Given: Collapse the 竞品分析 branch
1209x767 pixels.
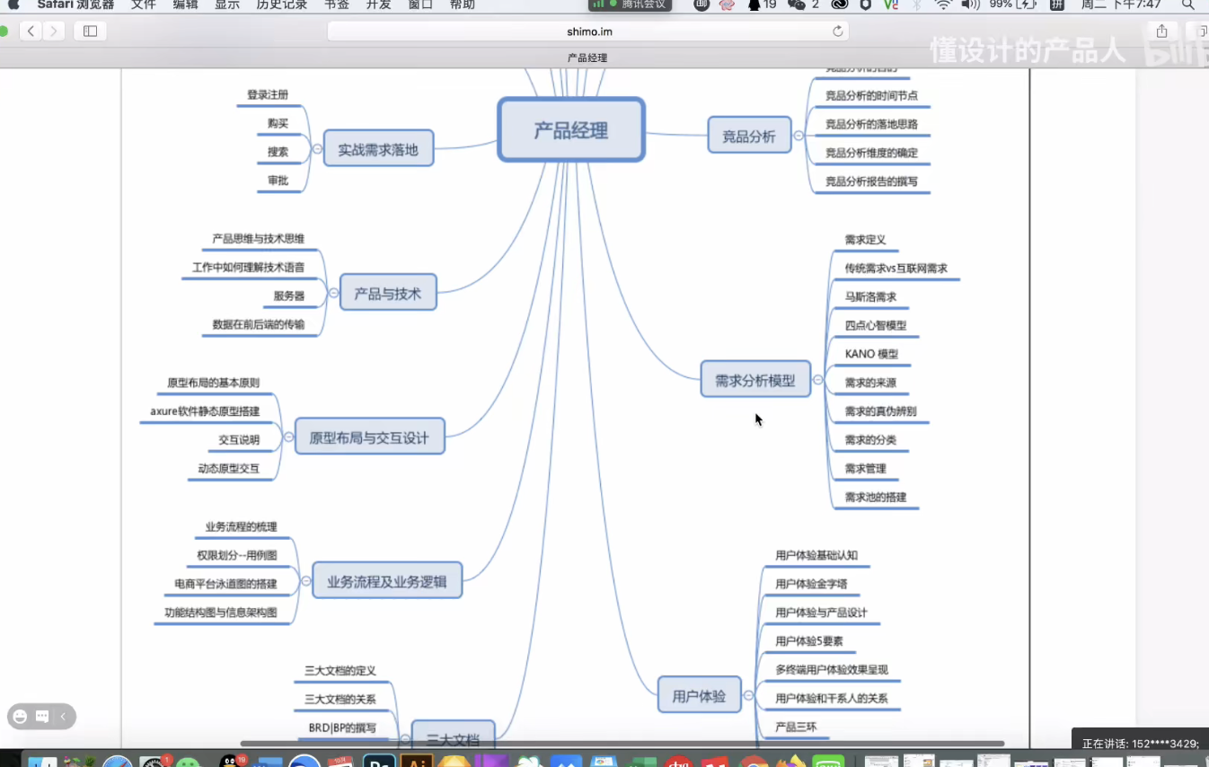Looking at the screenshot, I should pyautogui.click(x=798, y=137).
